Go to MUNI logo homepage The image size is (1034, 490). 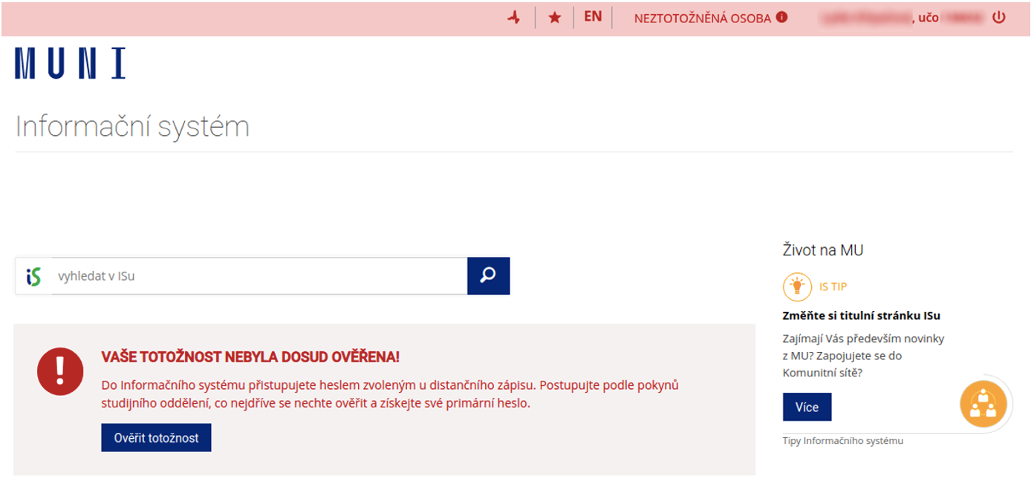click(70, 64)
